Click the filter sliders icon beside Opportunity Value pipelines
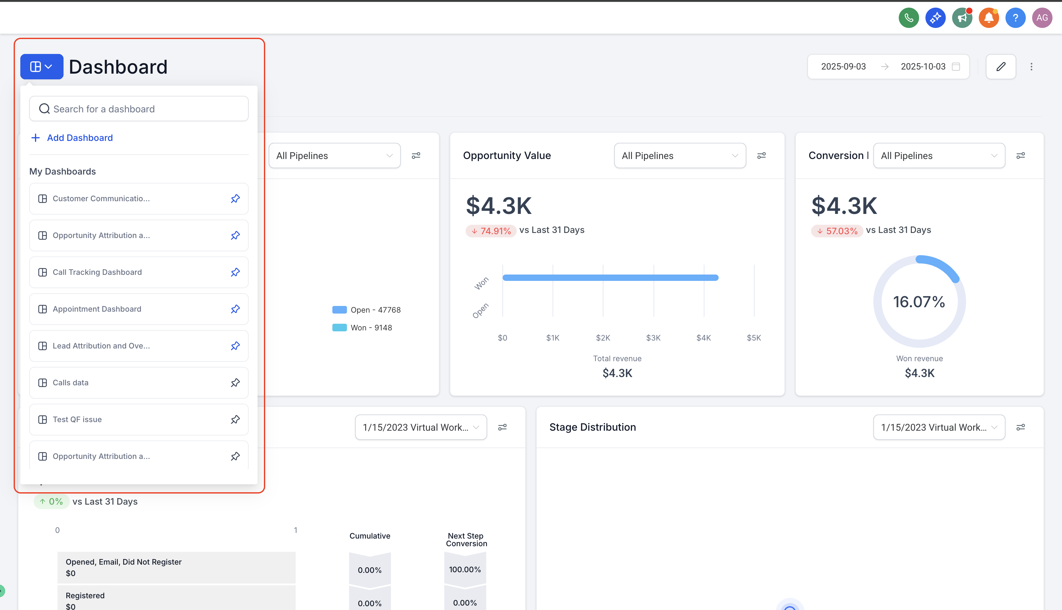Image resolution: width=1062 pixels, height=610 pixels. 762,155
